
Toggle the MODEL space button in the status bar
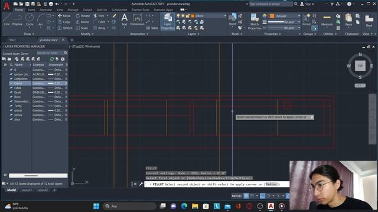click(237, 196)
